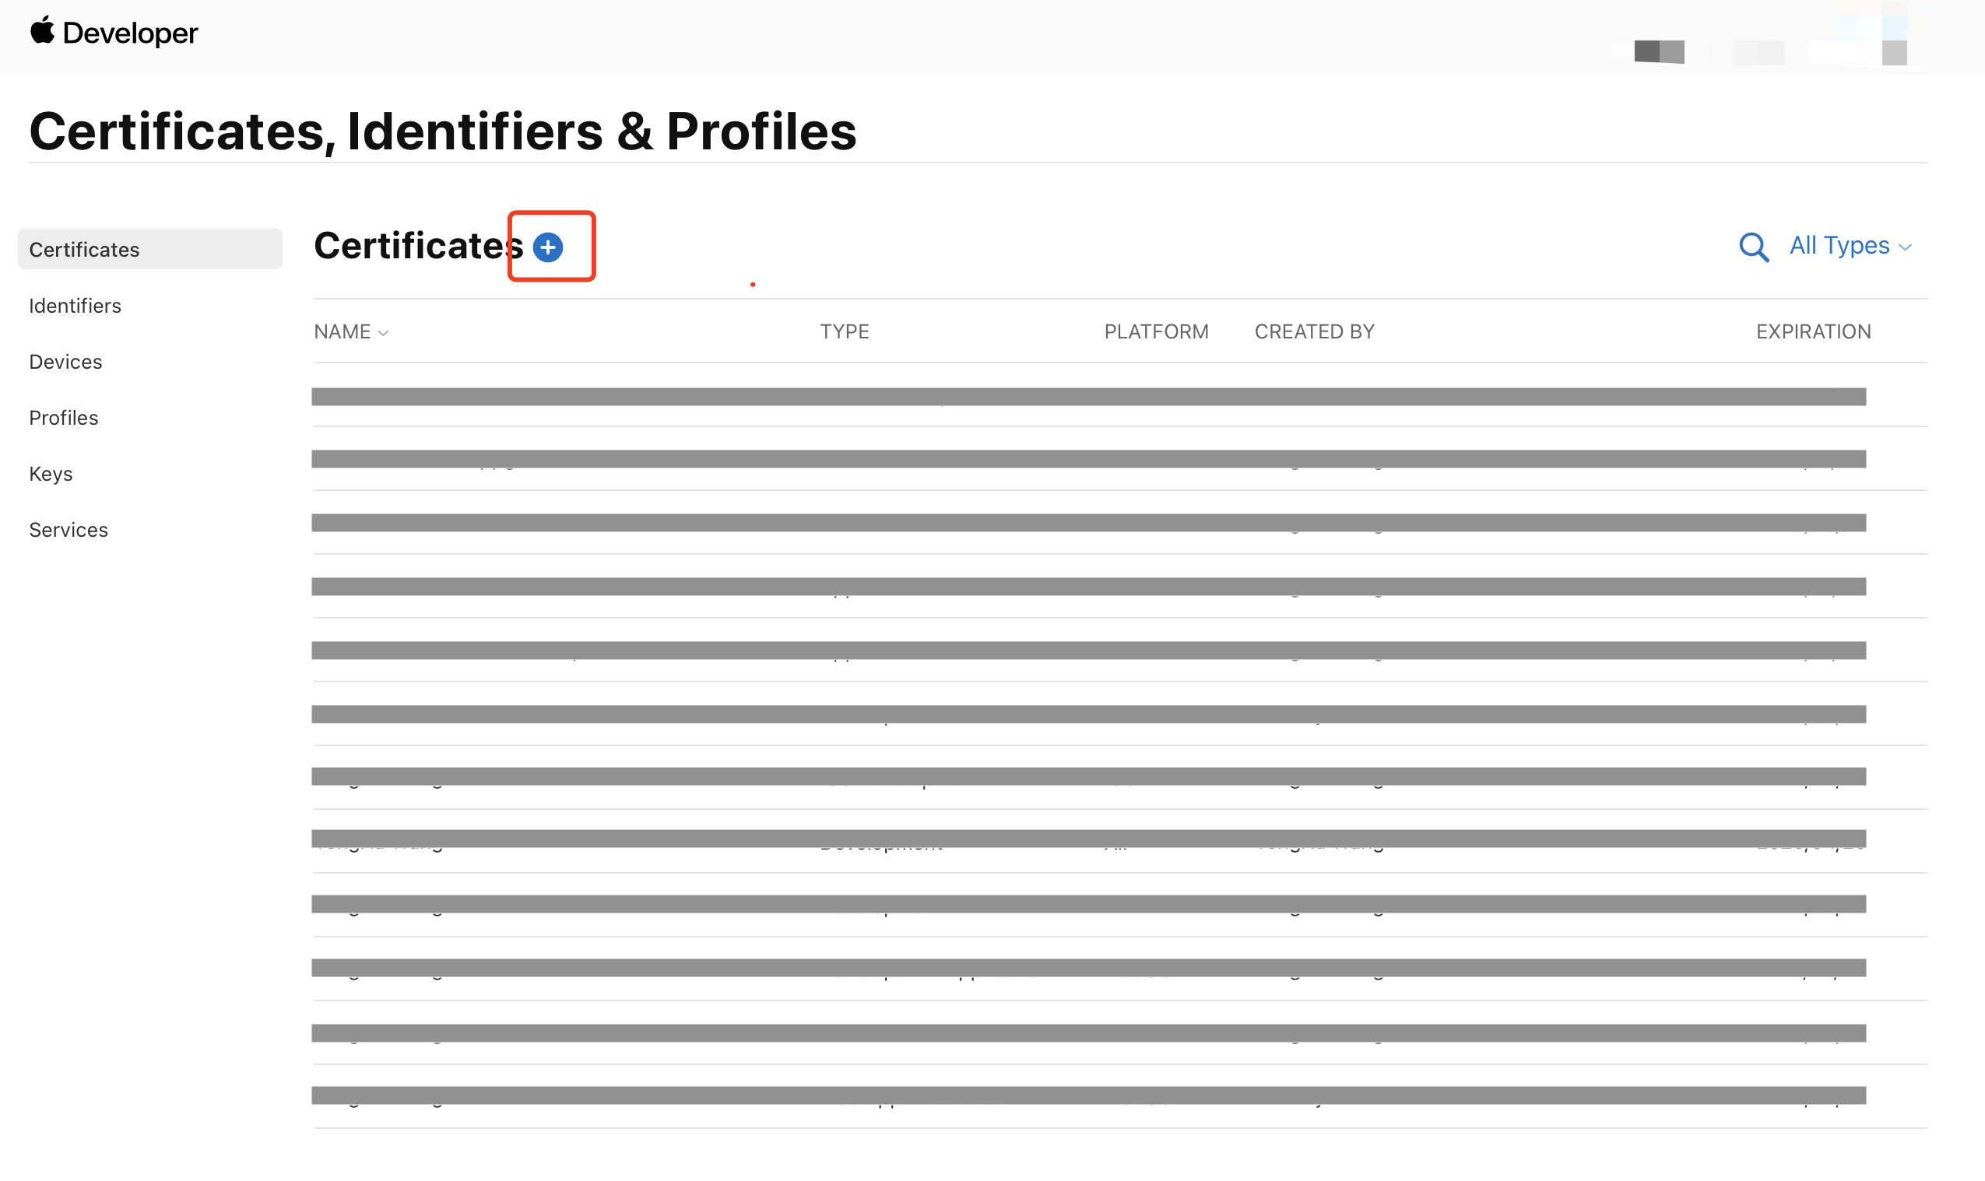Open the certificate search magnifier icon
The width and height of the screenshot is (1985, 1181).
coord(1753,247)
